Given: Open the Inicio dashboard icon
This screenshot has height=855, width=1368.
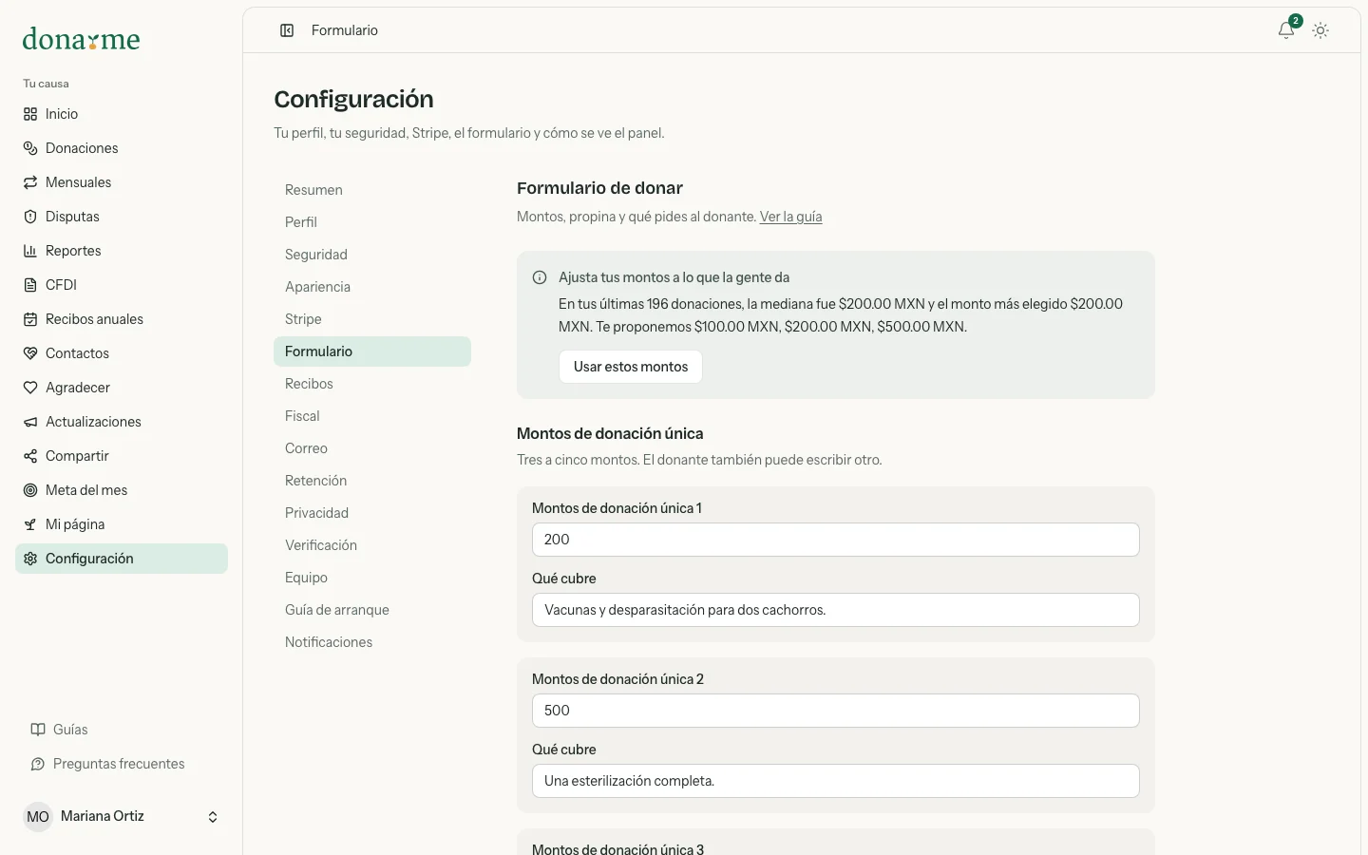Looking at the screenshot, I should coord(30,114).
